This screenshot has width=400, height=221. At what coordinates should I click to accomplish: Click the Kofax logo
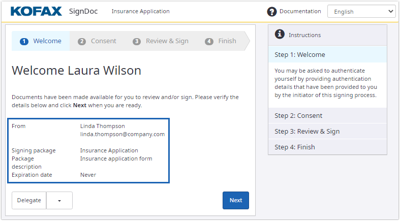(x=36, y=11)
